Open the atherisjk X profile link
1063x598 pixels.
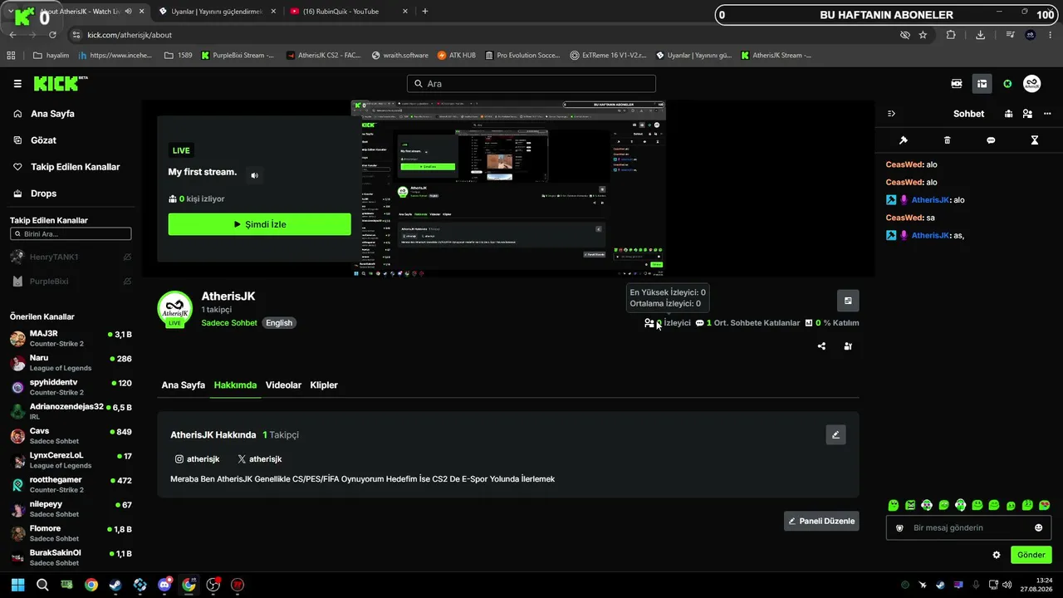click(x=259, y=459)
